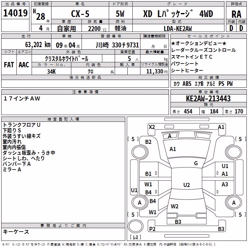Click the model code LDA-KE2AW
Viewport: 248px width, 248px height.
pos(178,29)
